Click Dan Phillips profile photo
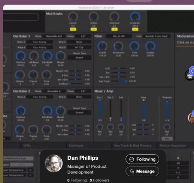The width and height of the screenshot is (194, 183). point(54,163)
